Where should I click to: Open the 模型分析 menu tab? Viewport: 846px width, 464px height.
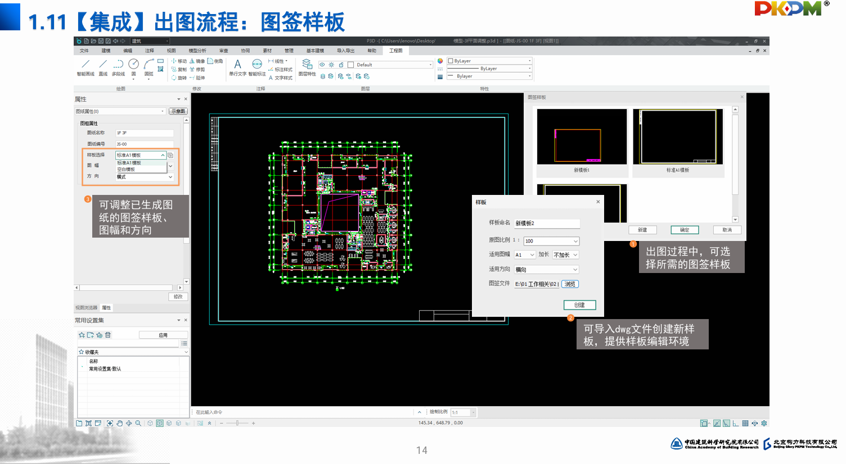click(x=197, y=51)
